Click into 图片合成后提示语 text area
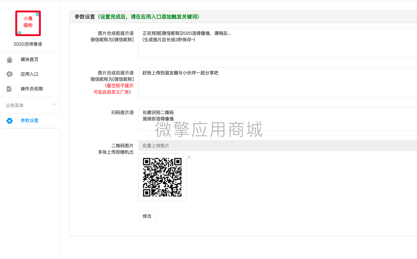 (278, 82)
